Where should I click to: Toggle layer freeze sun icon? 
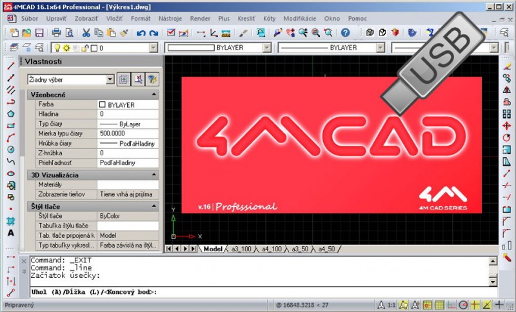click(66, 48)
